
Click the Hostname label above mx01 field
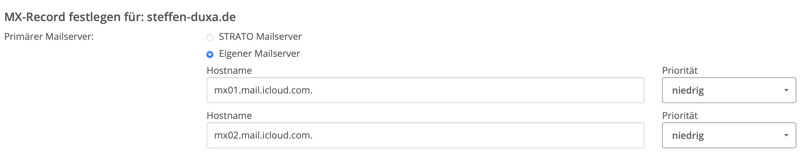[x=229, y=71]
